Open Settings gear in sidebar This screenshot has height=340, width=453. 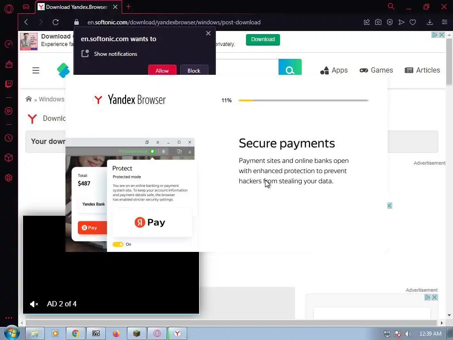[x=9, y=178]
